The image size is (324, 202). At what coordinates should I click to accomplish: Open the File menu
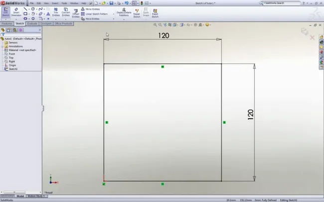(x=31, y=3)
